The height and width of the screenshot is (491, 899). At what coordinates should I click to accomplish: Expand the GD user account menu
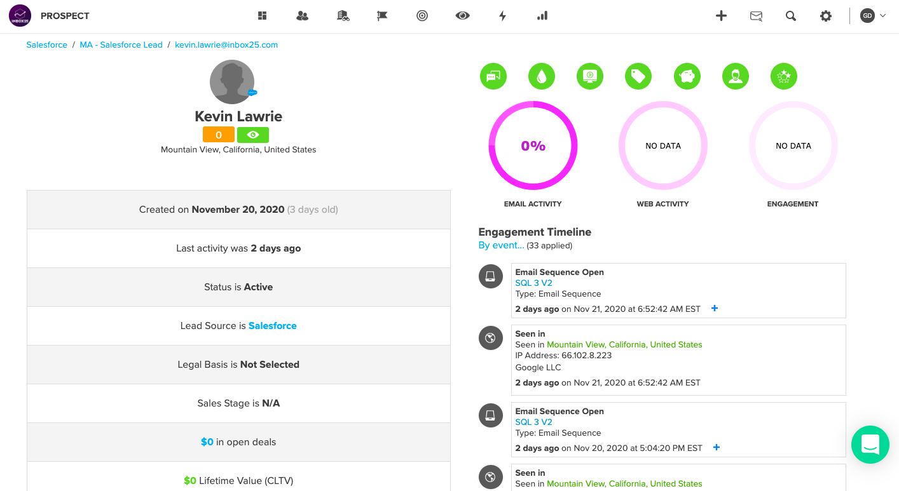pyautogui.click(x=873, y=16)
